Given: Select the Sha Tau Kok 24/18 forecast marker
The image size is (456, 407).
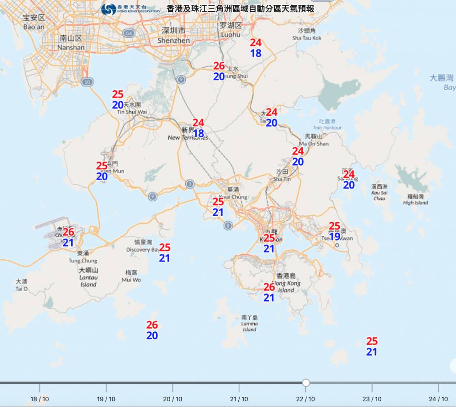Looking at the screenshot, I should pos(256,48).
